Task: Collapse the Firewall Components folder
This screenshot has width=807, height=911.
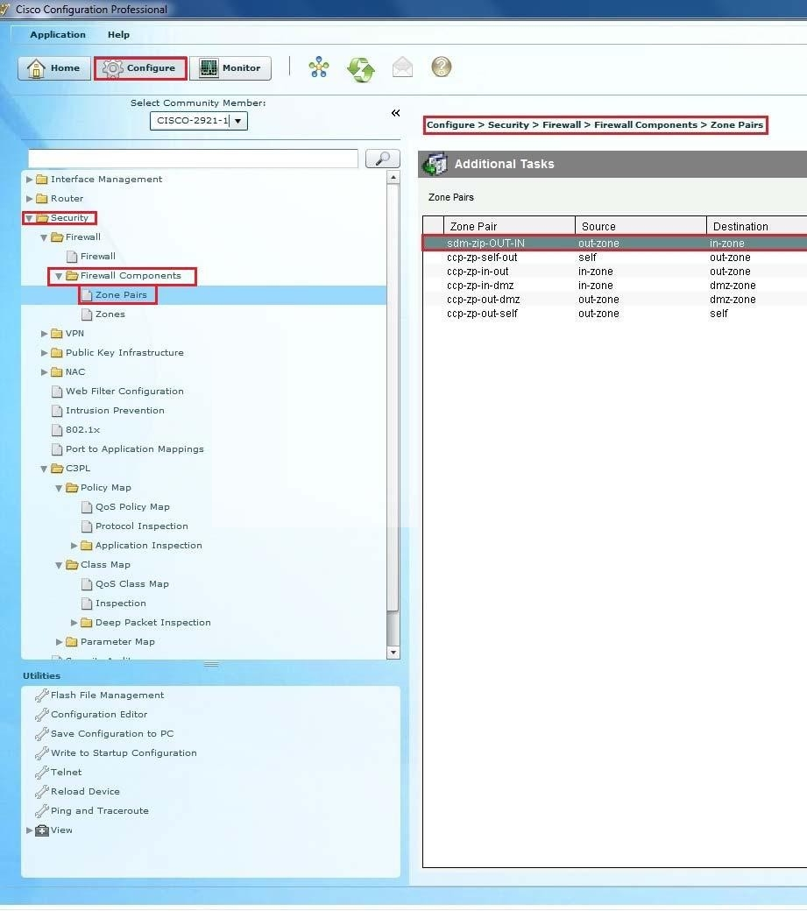Action: [x=59, y=276]
